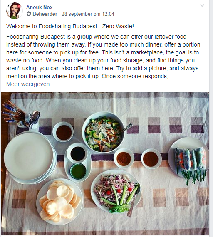The image size is (213, 237).
Task: Open Anouk Nox's profile avatar
Action: tap(15, 11)
